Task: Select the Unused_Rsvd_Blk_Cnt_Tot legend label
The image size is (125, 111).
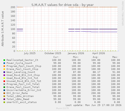Action: click(x=24, y=81)
